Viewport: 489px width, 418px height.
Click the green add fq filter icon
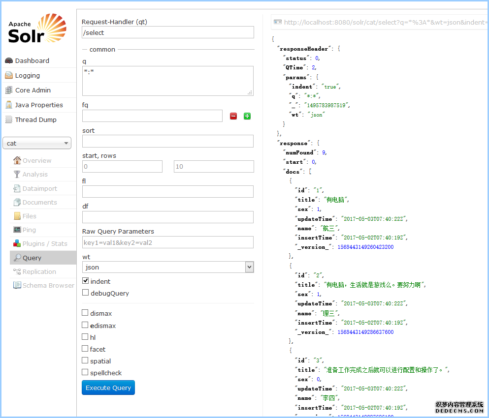[x=247, y=116]
